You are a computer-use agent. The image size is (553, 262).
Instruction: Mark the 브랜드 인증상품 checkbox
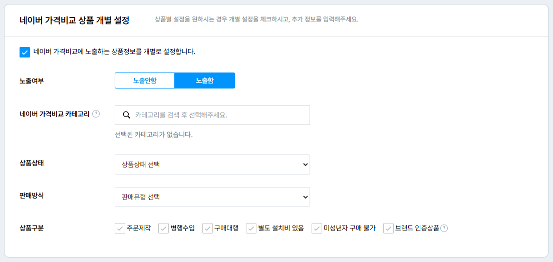coord(389,228)
